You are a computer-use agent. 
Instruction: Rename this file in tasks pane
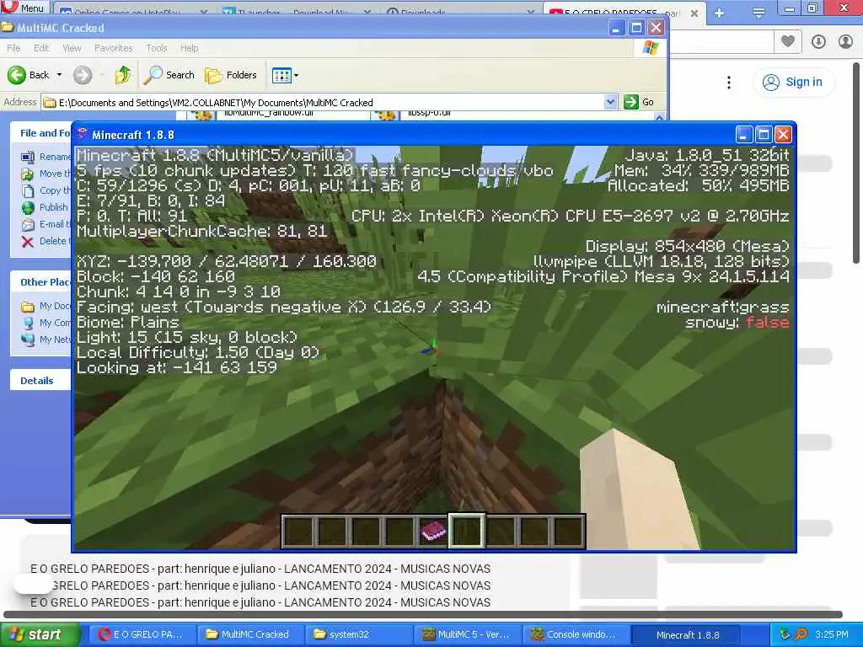point(46,157)
